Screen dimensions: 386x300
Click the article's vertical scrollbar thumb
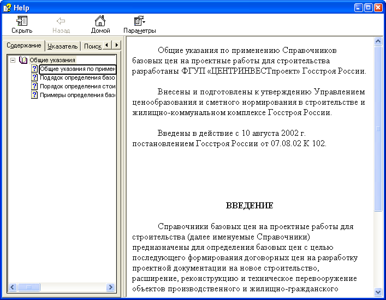click(x=378, y=128)
